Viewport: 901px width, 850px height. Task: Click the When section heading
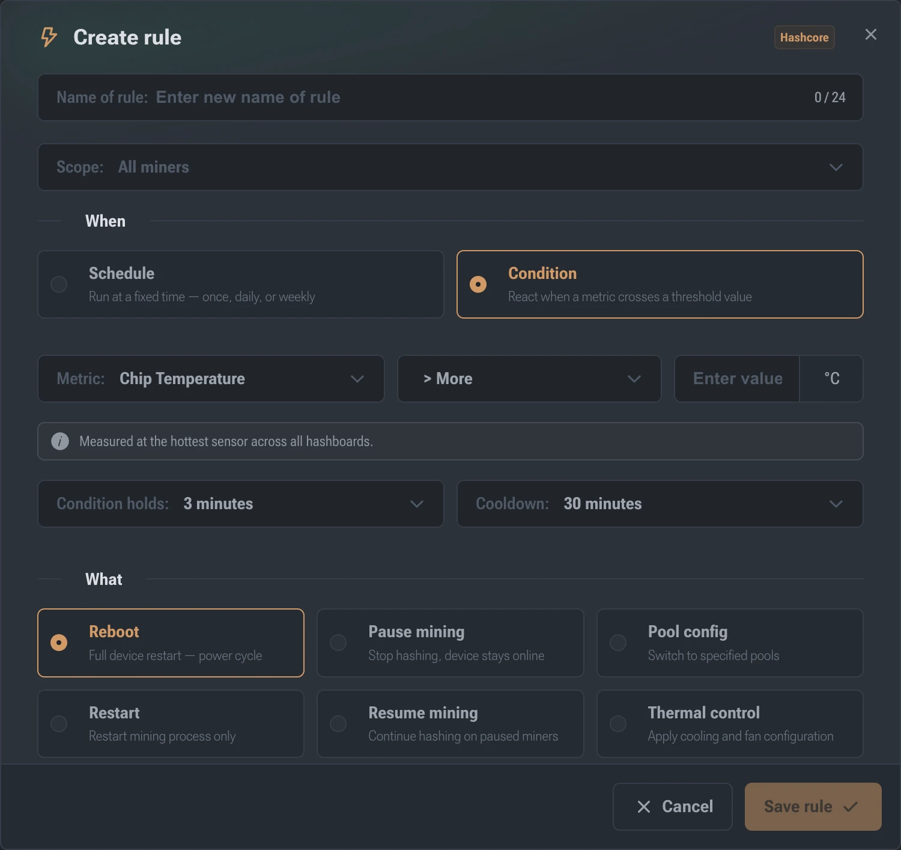[105, 221]
